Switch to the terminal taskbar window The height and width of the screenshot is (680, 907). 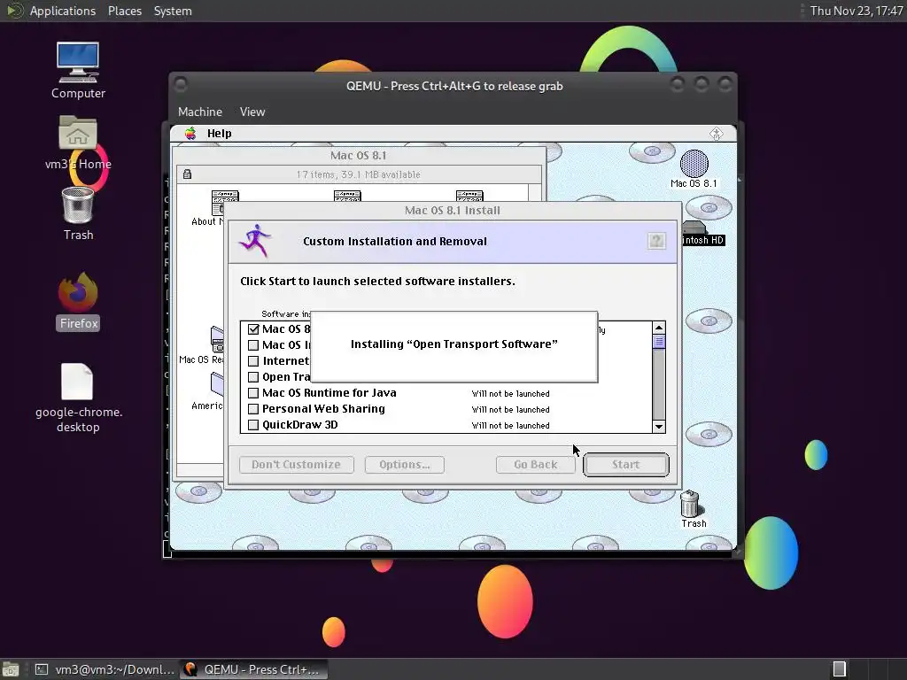[105, 669]
